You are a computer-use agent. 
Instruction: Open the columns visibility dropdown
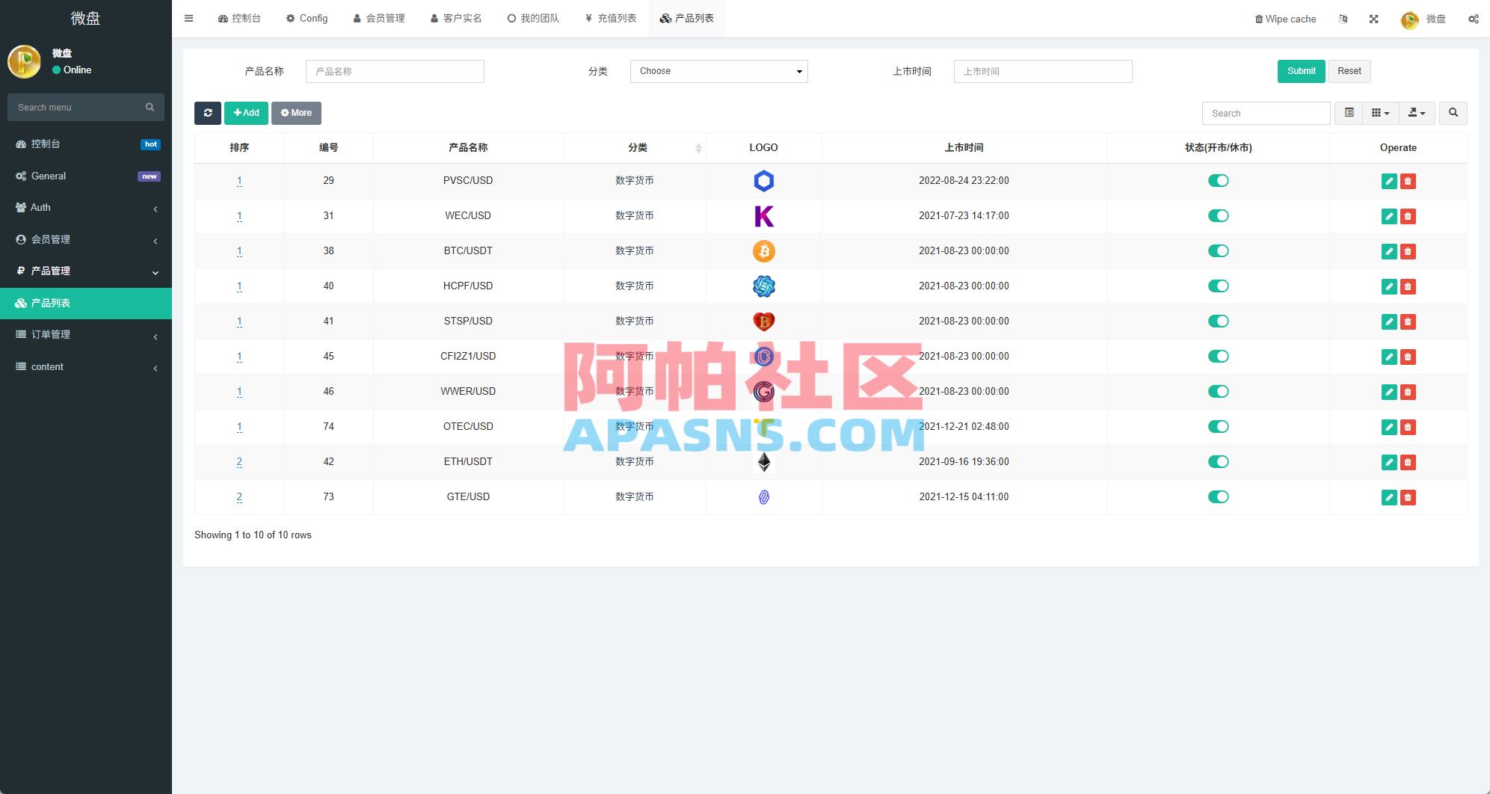1381,113
